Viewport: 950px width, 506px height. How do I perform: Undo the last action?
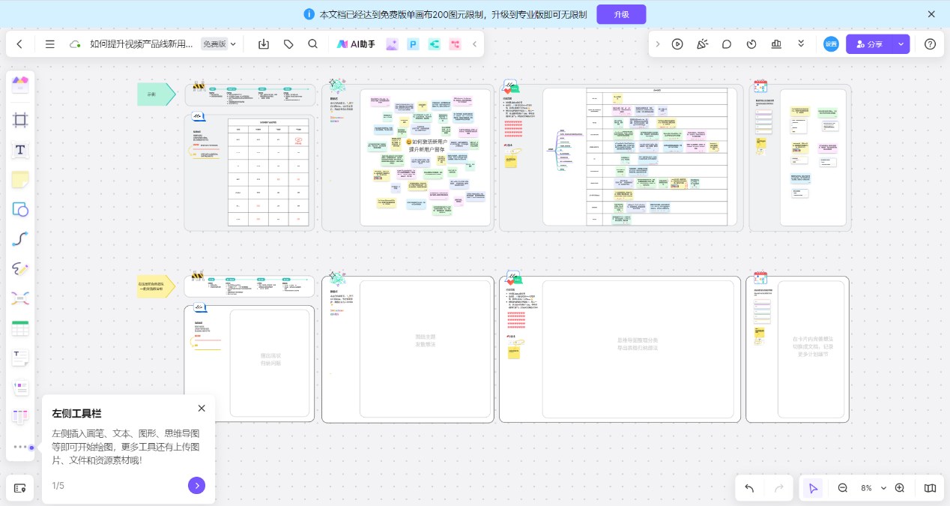tap(749, 488)
